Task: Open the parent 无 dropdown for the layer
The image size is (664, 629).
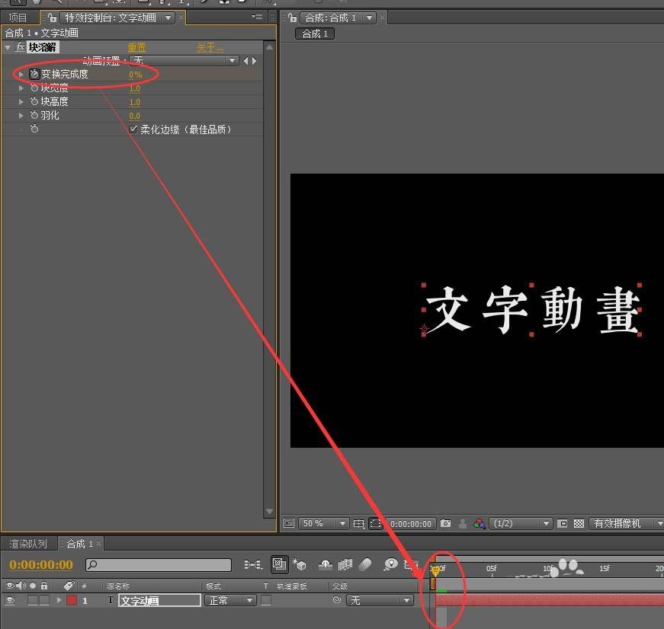Action: coord(379,600)
